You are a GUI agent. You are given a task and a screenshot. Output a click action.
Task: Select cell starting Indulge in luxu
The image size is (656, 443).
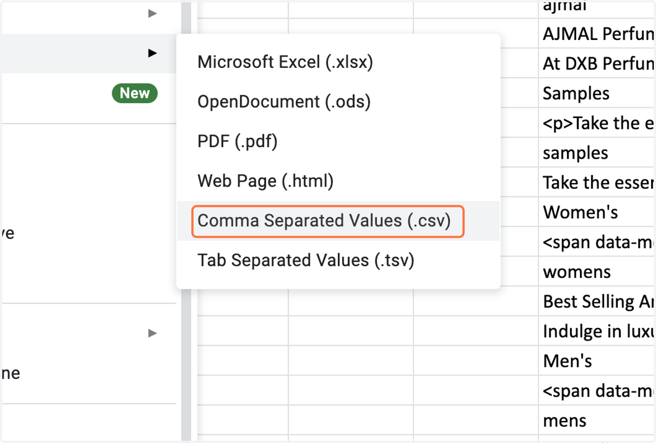coord(597,331)
